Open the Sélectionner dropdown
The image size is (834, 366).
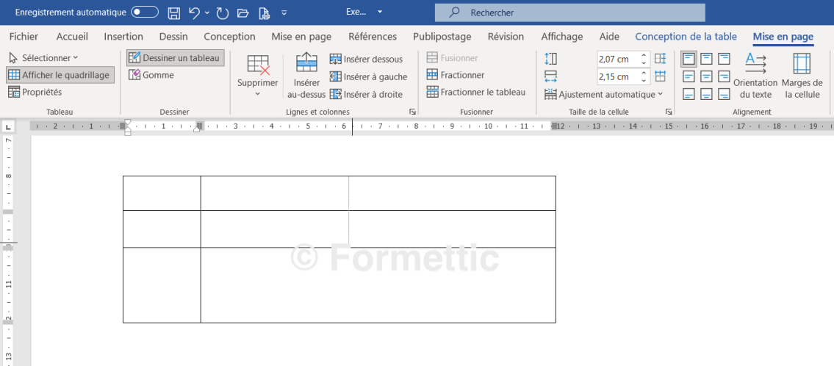(x=44, y=57)
